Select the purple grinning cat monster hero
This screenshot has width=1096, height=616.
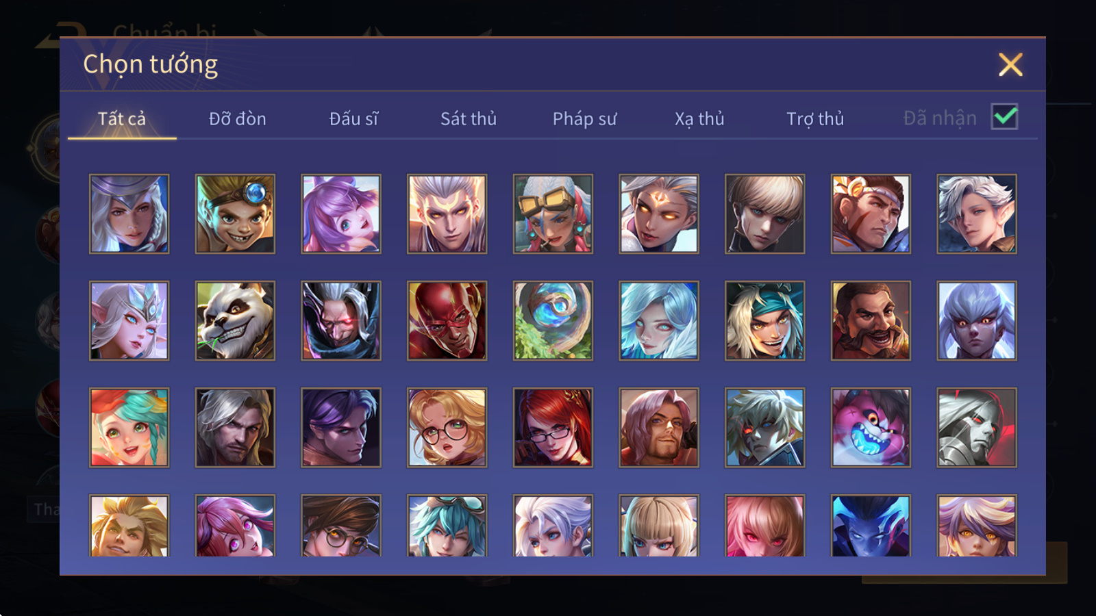tap(871, 427)
